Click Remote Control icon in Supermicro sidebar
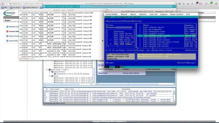This screenshot has height=123, width=219. pos(7,27)
